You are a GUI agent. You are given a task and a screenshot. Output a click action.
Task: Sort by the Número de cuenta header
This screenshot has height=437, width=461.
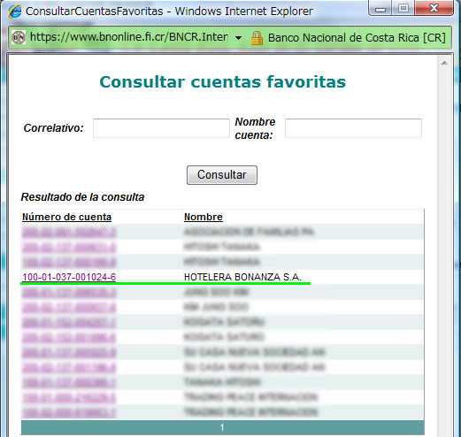pyautogui.click(x=66, y=217)
